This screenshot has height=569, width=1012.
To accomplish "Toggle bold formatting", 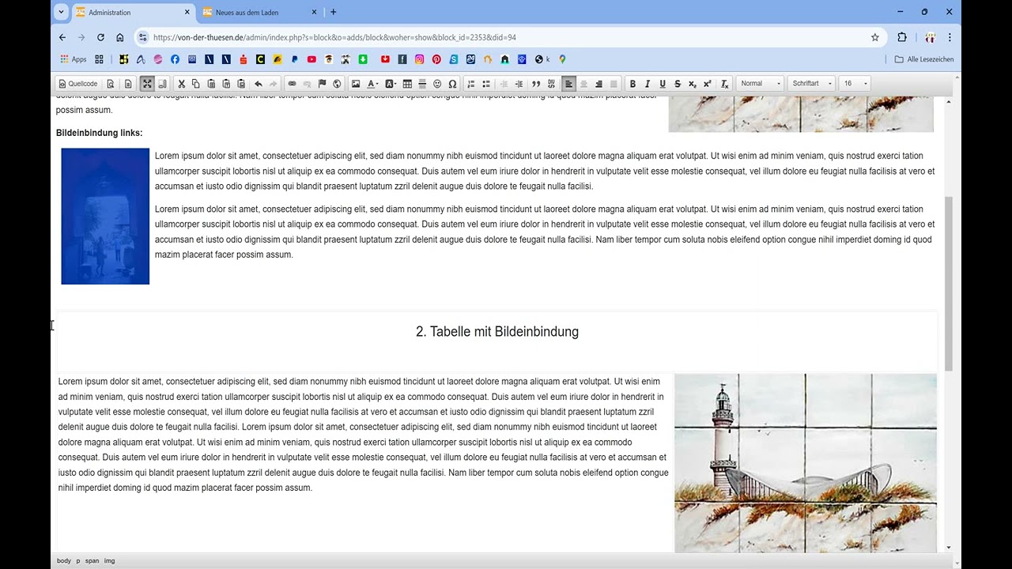I will point(632,84).
